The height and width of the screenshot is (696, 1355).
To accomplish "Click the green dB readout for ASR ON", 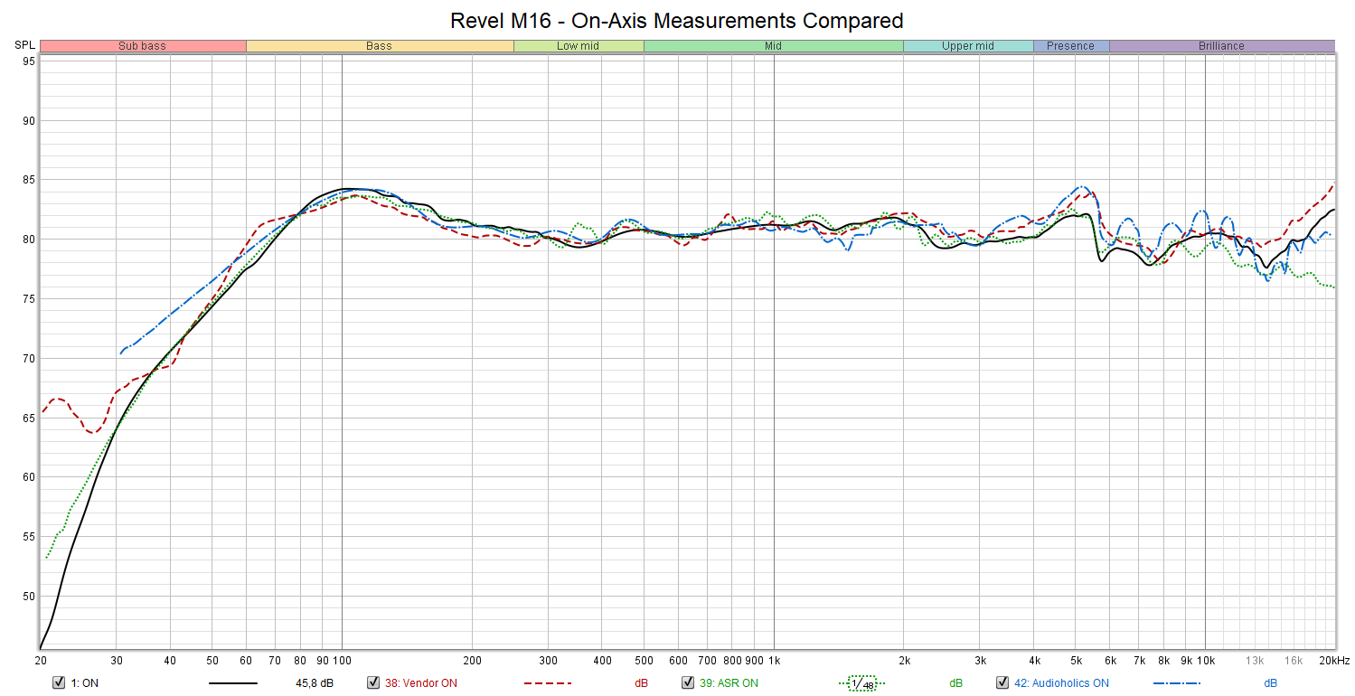I will coord(956,683).
